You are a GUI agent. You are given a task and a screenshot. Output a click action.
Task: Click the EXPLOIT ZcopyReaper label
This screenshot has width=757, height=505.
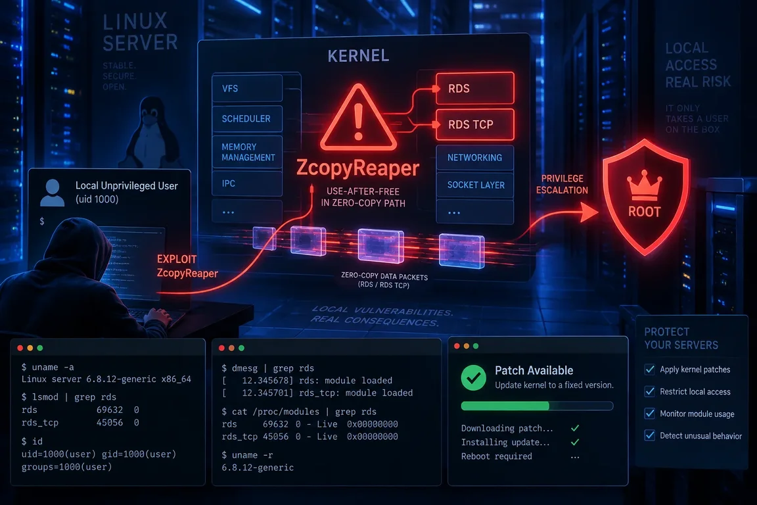click(187, 266)
